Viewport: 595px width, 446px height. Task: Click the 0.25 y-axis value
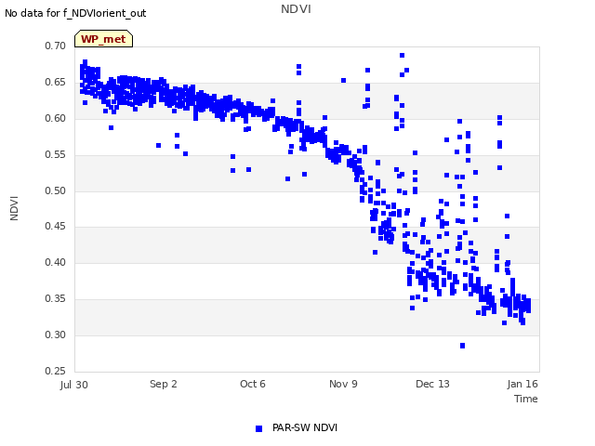[56, 371]
